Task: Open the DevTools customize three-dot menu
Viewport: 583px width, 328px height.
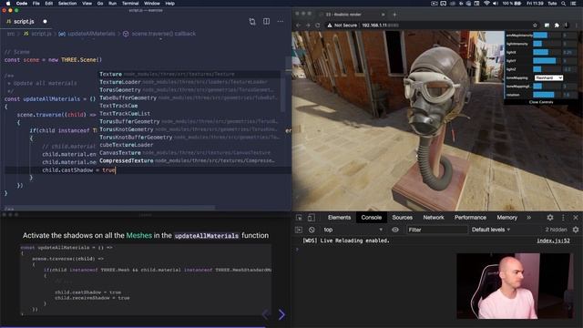Action: pos(563,218)
